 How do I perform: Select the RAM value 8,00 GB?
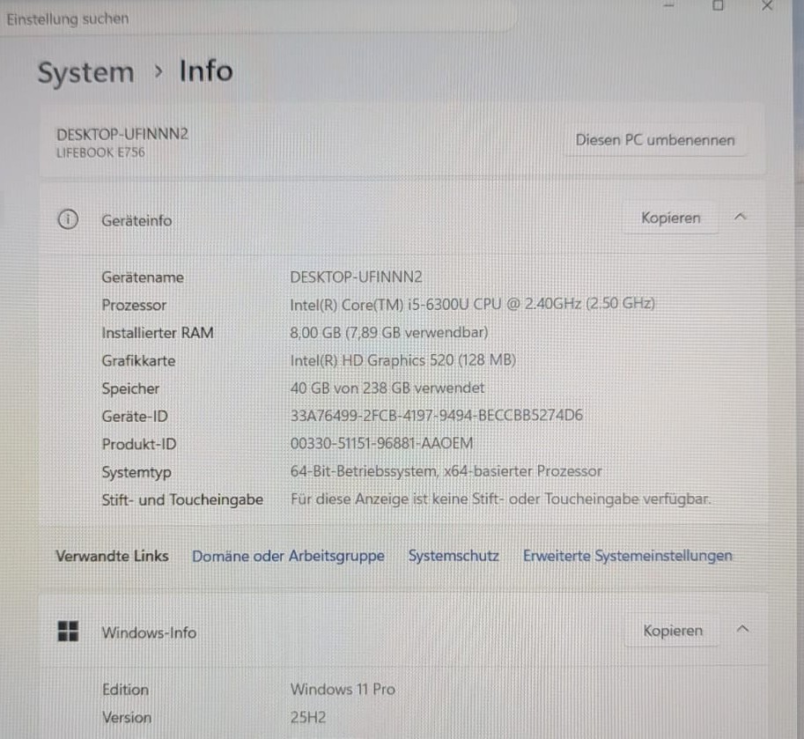click(x=315, y=333)
